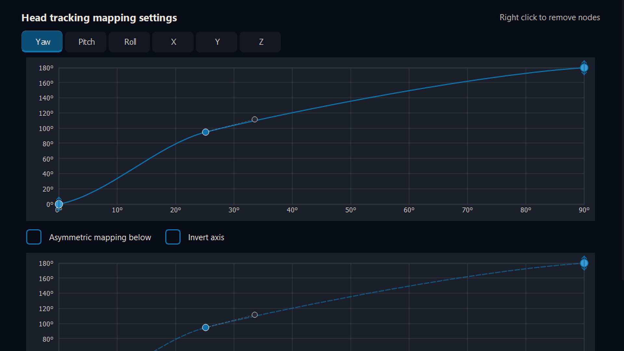
Task: Toggle the Invert axis checkbox
Action: 173,237
